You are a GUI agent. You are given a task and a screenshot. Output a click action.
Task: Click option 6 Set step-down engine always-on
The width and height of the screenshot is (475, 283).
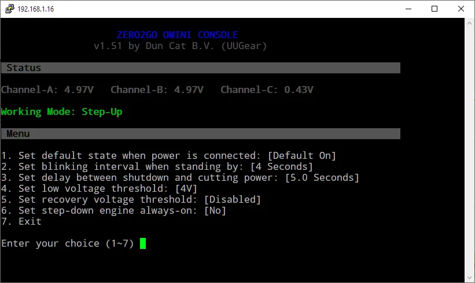pyautogui.click(x=113, y=210)
